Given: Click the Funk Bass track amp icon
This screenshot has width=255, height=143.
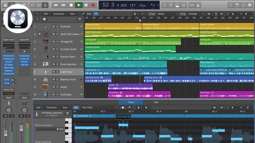Looking at the screenshot, I should click(46, 94).
